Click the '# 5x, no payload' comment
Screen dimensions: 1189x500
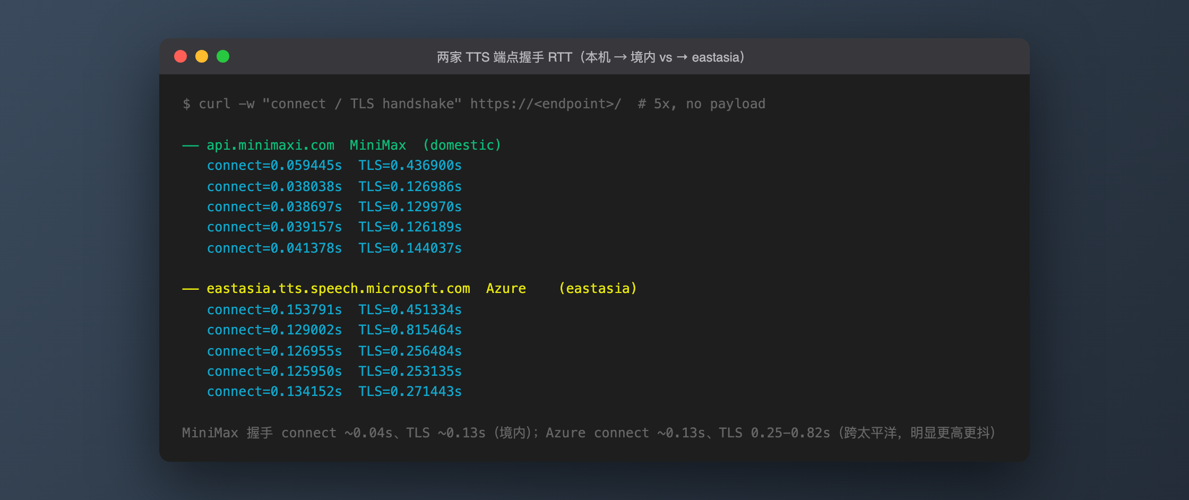(701, 104)
